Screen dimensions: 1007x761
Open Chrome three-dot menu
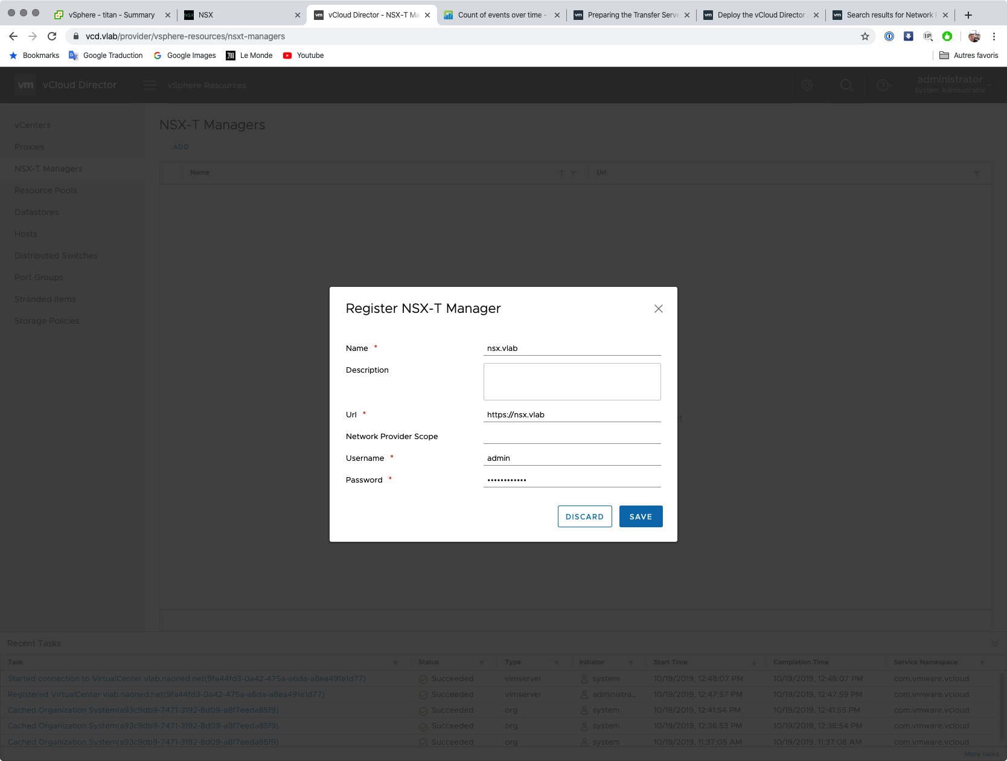(x=994, y=36)
